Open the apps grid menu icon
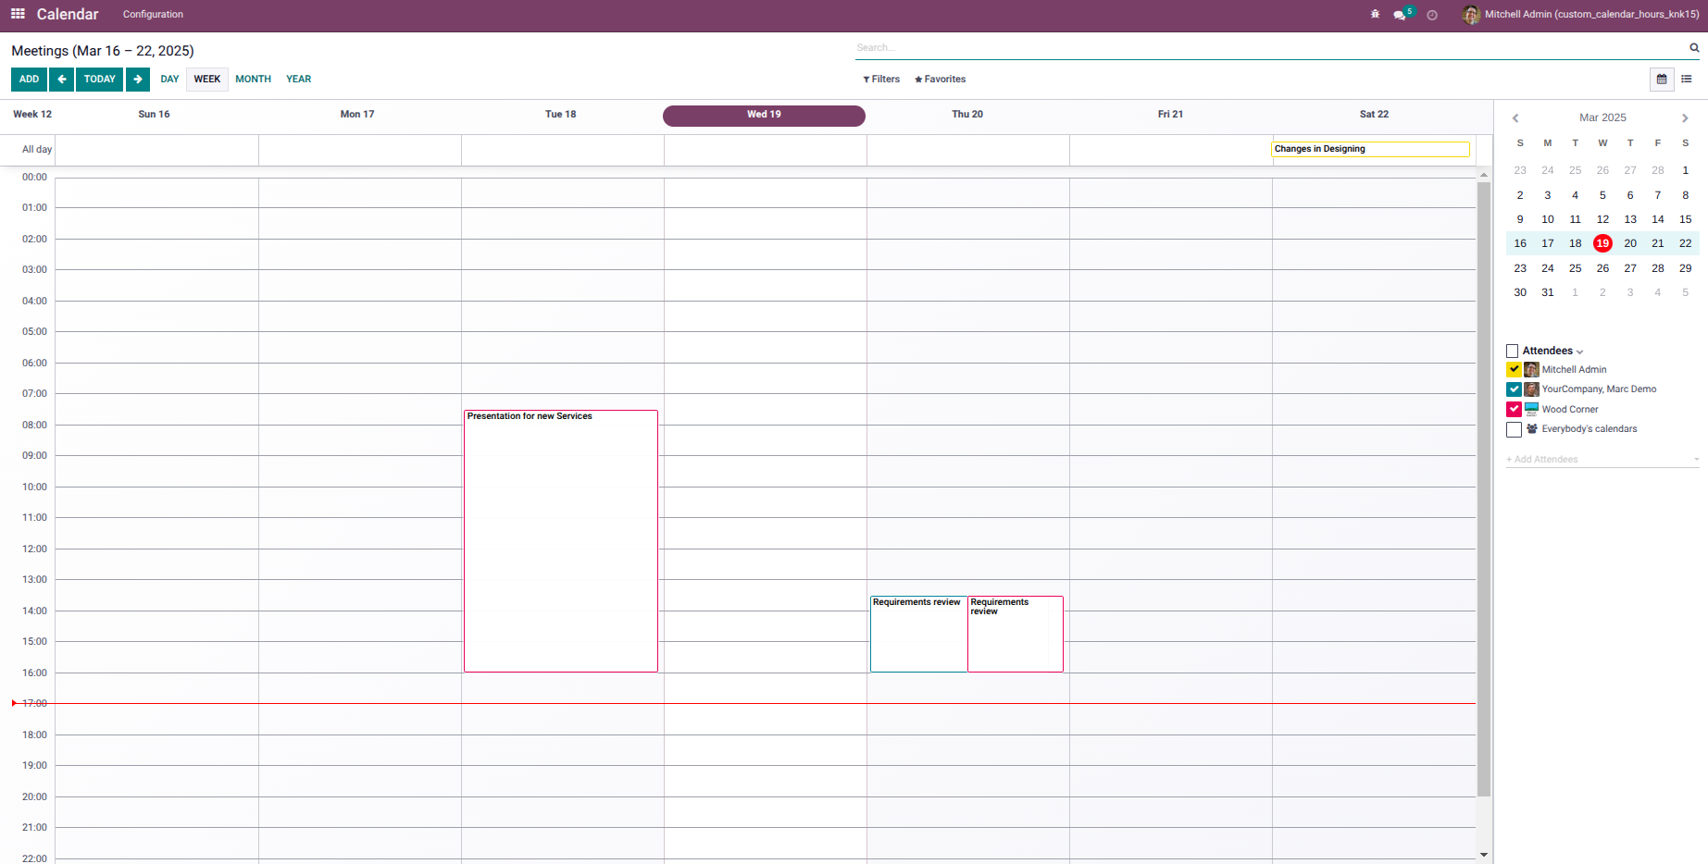The height and width of the screenshot is (864, 1708). click(18, 14)
